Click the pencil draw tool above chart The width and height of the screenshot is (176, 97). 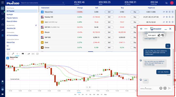[13, 54]
